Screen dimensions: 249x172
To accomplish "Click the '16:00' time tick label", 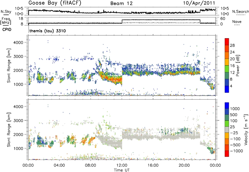I will [153, 165].
